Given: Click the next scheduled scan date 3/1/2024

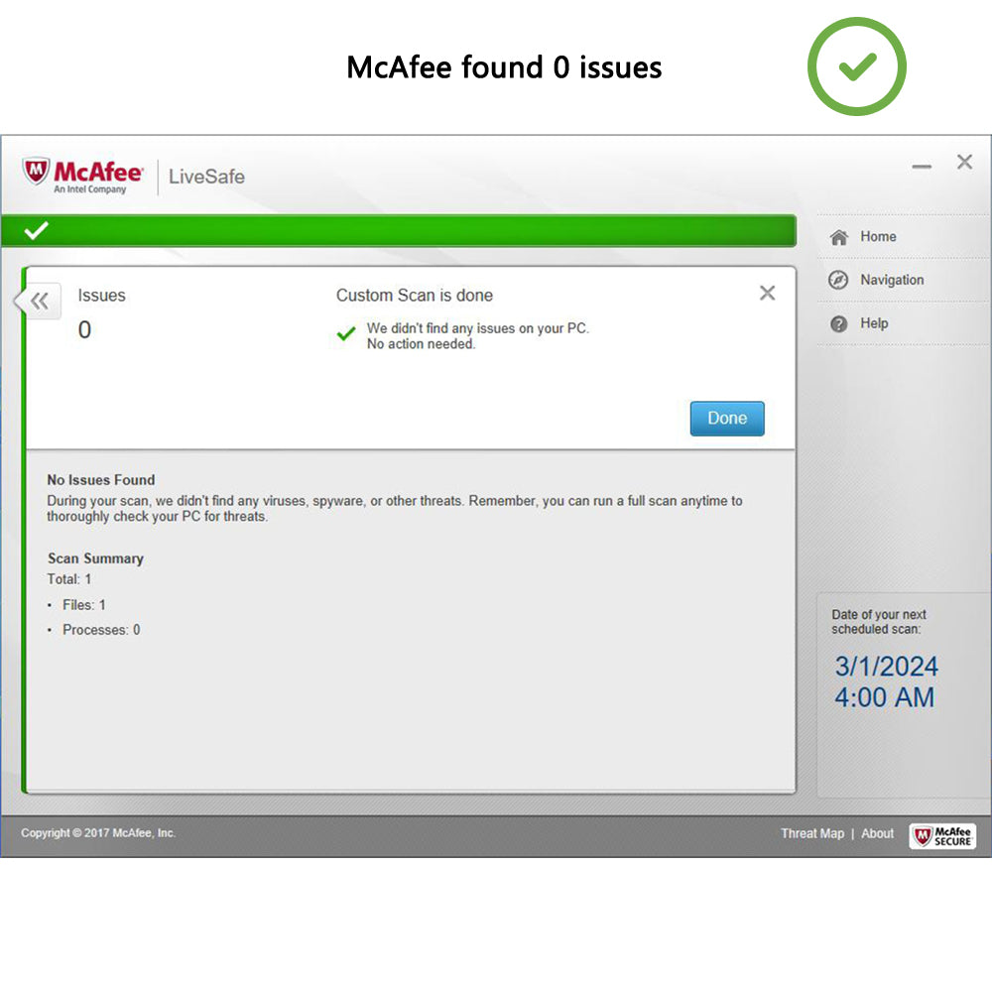Looking at the screenshot, I should point(886,667).
